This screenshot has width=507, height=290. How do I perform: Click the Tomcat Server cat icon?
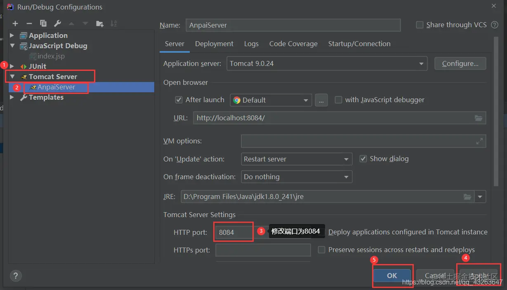point(24,77)
